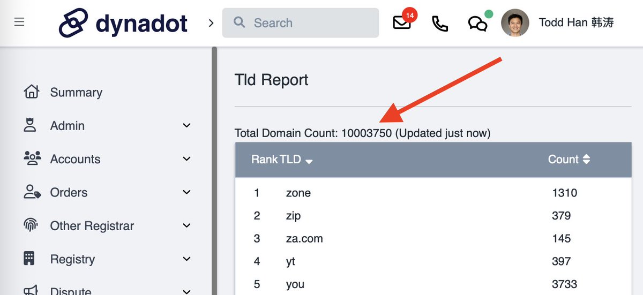Focus the Search input field

[x=301, y=22]
